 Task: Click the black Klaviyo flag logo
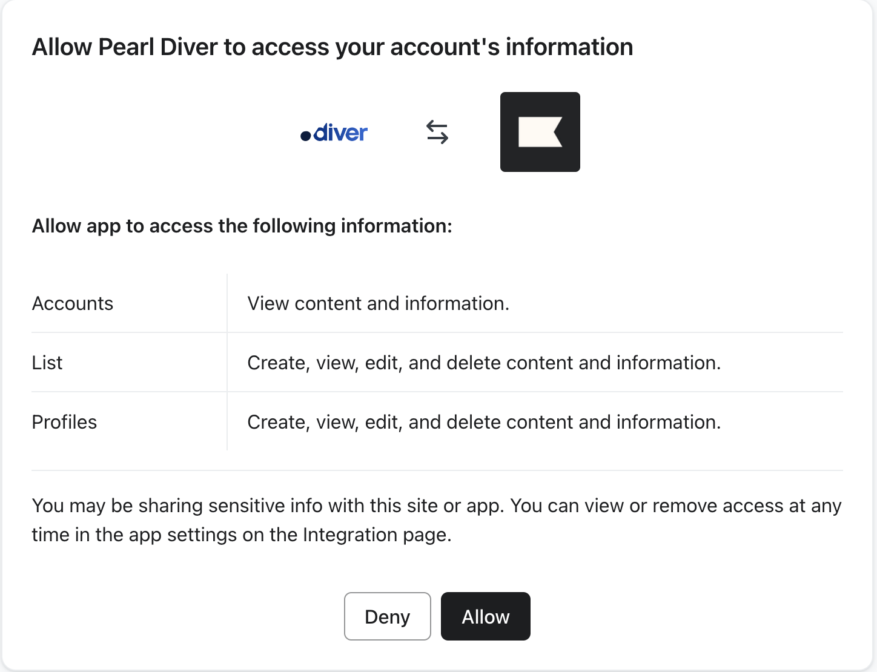pyautogui.click(x=540, y=132)
